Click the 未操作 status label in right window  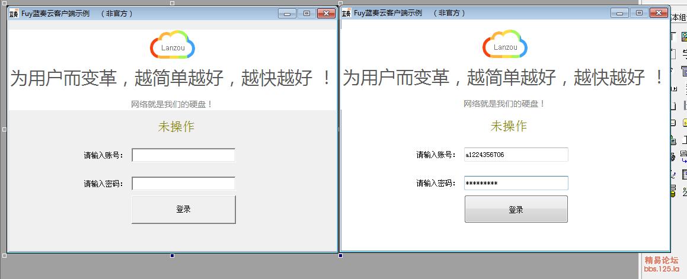pos(509,126)
